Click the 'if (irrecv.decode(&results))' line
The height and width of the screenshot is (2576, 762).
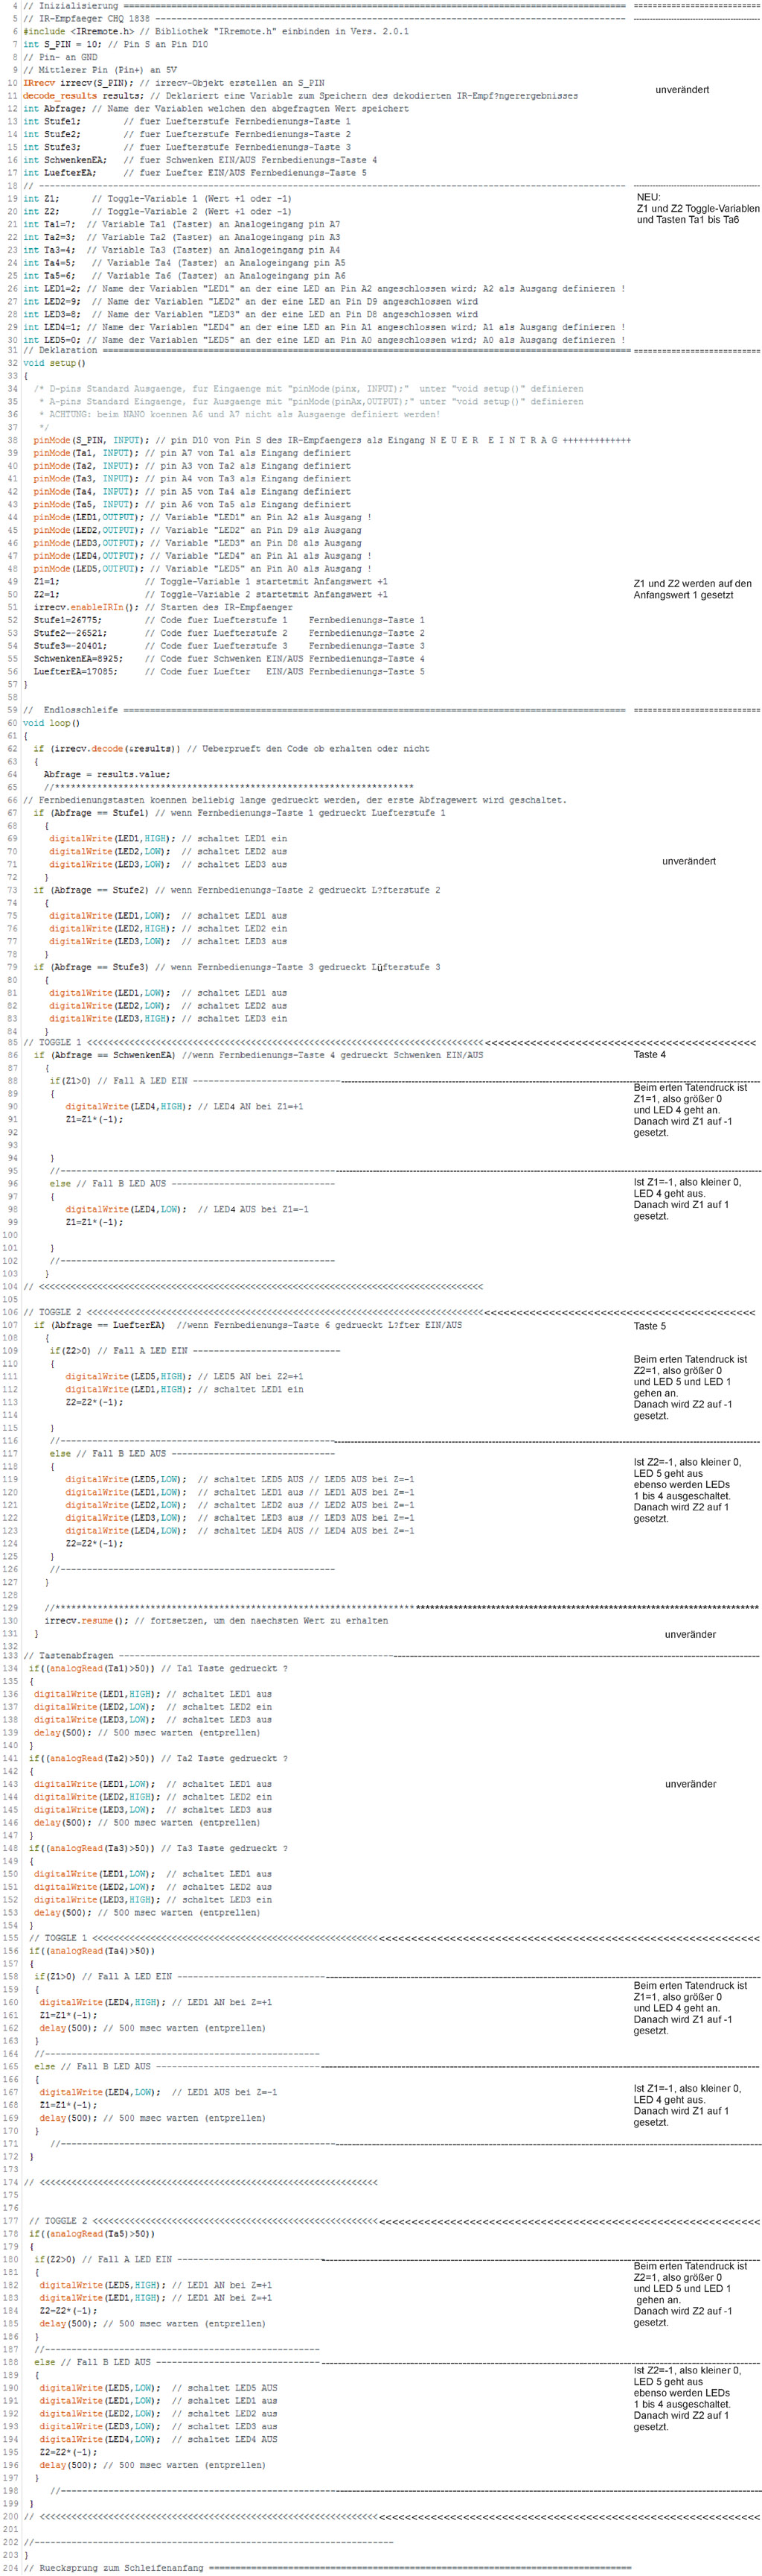click(107, 749)
